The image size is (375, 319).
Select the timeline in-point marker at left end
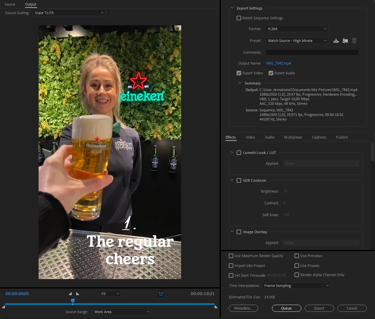pyautogui.click(x=3, y=307)
